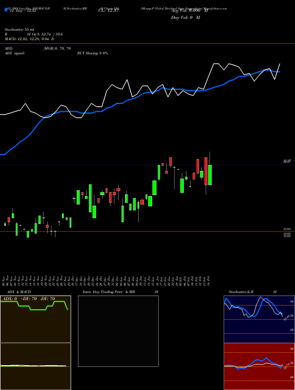
Task: Click the 12.03 price level label
Action: pos(287,229)
